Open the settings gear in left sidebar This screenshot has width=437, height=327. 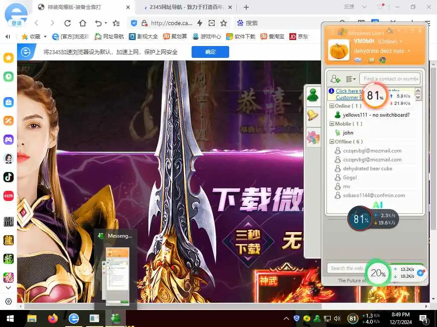(9, 301)
